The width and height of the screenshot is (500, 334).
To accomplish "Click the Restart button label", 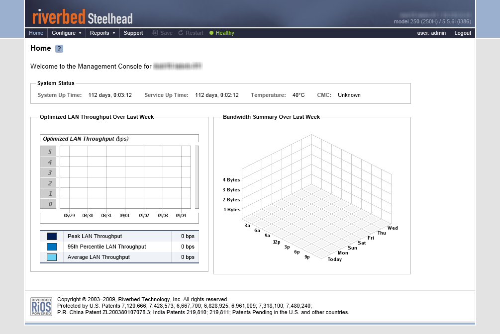I will click(x=194, y=33).
